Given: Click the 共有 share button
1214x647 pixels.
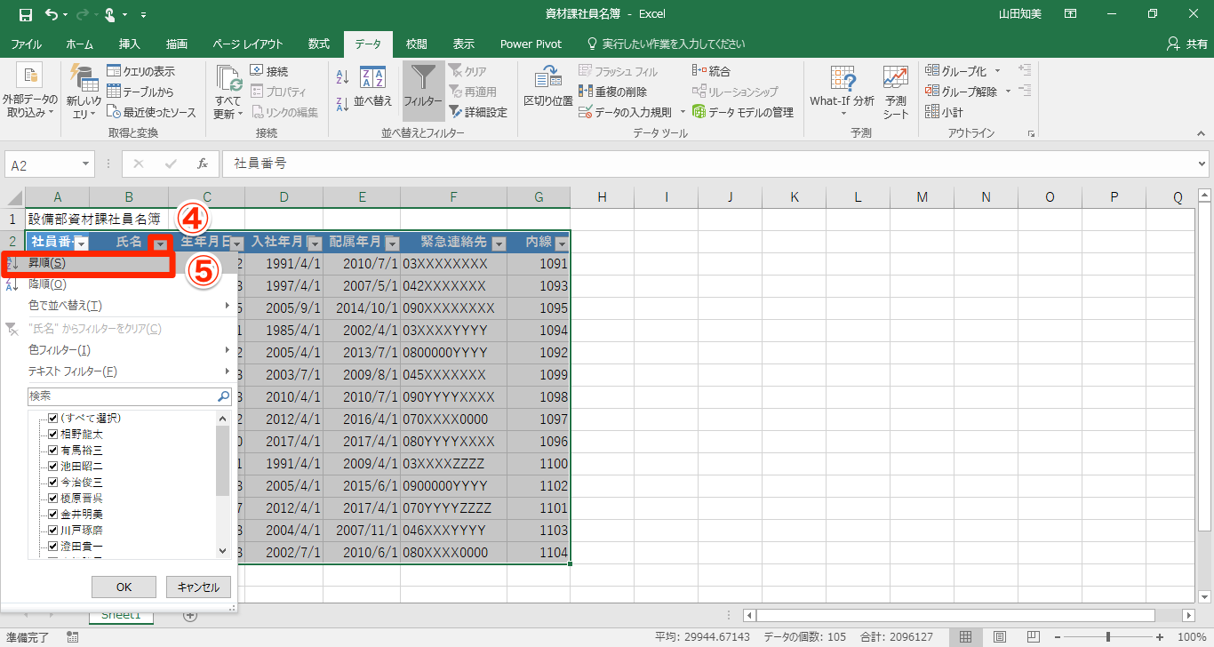Looking at the screenshot, I should coord(1187,44).
